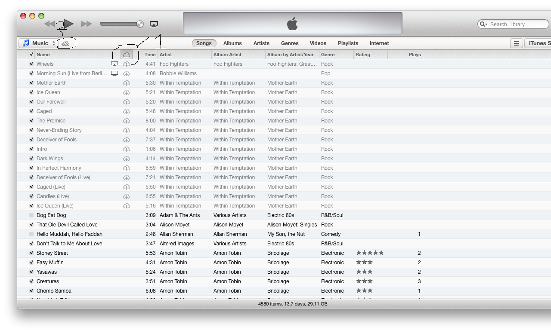Download Caged (Live) from iCloud
This screenshot has width=551, height=330.
(x=127, y=187)
